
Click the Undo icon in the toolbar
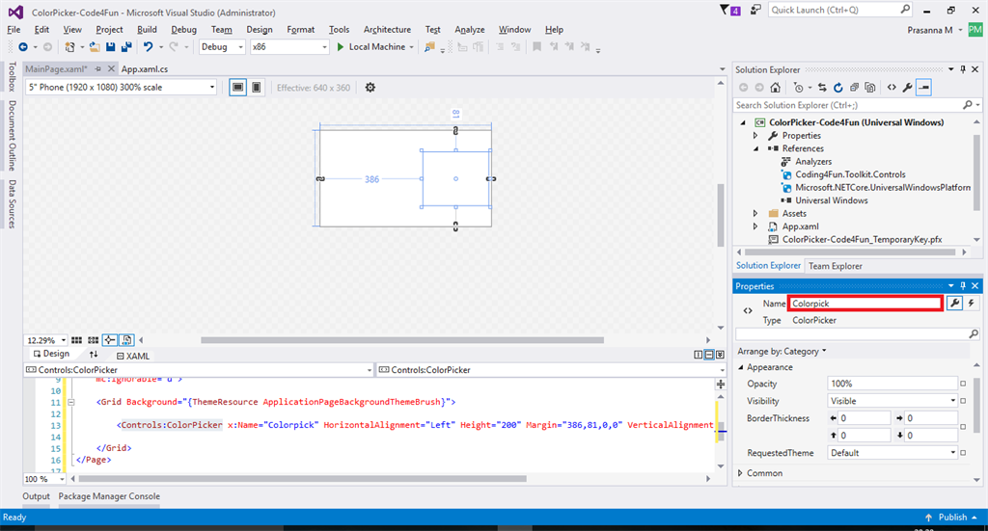click(148, 46)
